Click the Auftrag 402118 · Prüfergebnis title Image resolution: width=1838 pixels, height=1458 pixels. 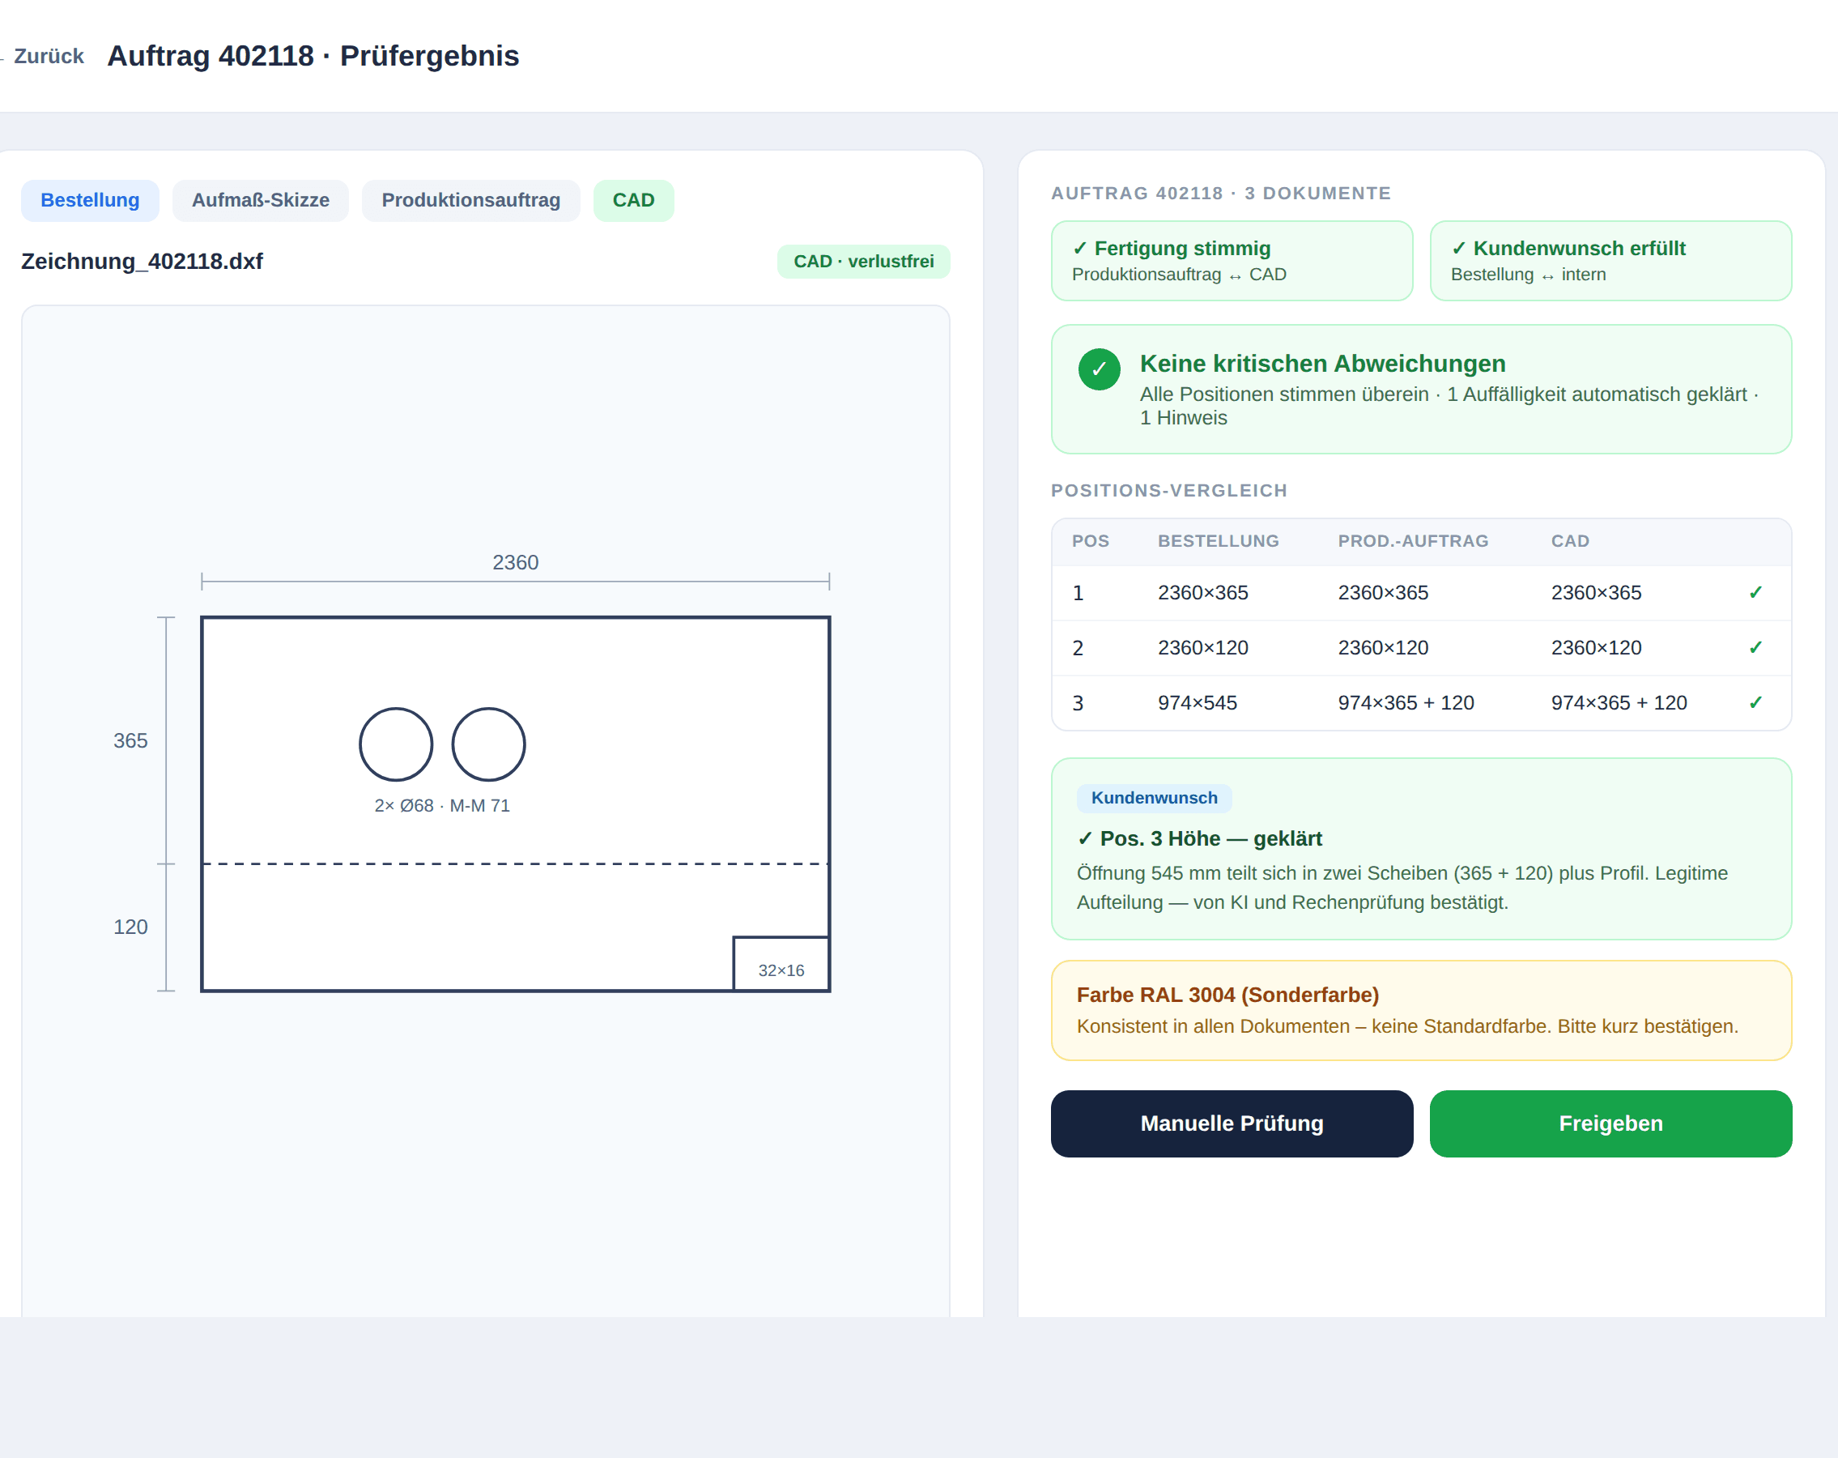click(313, 56)
